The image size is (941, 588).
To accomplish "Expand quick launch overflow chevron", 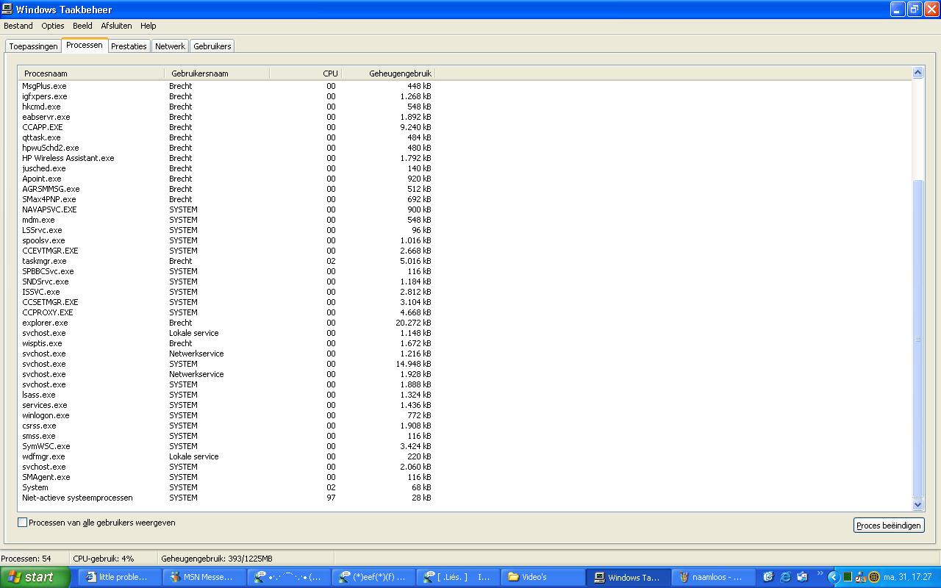I will (820, 574).
